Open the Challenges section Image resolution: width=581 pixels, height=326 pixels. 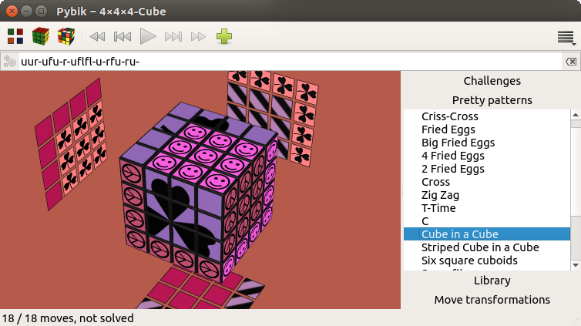coord(492,81)
